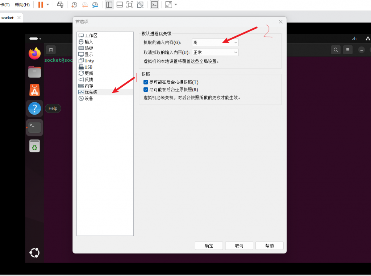The image size is (371, 276).
Task: Expand the 取消抓取的输入内容 dropdown
Action: pyautogui.click(x=215, y=53)
